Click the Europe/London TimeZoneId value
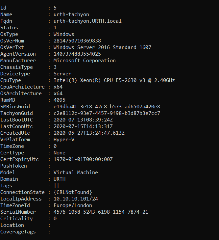The width and height of the screenshot is (219, 240). [x=73, y=205]
